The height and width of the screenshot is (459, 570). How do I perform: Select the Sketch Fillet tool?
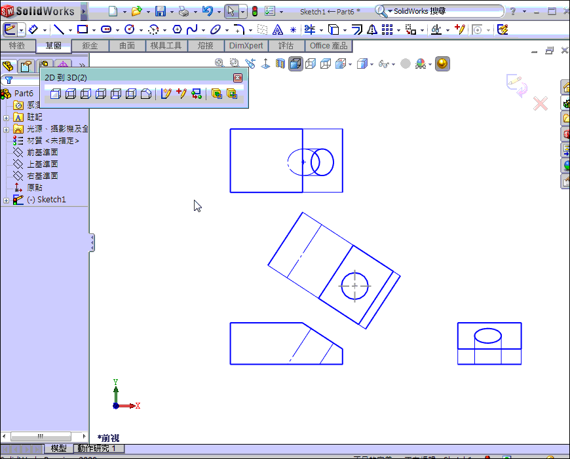(239, 29)
